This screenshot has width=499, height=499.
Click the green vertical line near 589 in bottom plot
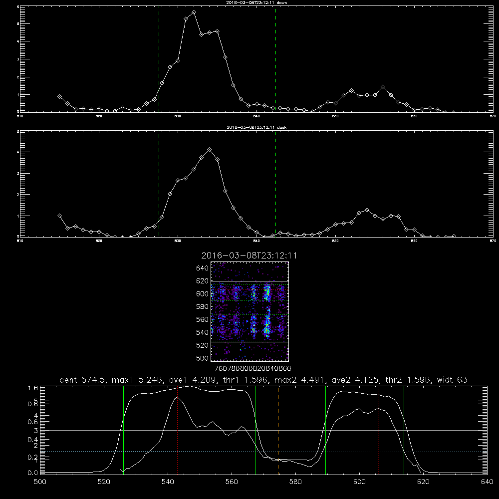tap(325, 430)
